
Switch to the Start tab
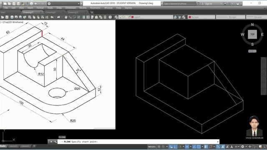3,12
